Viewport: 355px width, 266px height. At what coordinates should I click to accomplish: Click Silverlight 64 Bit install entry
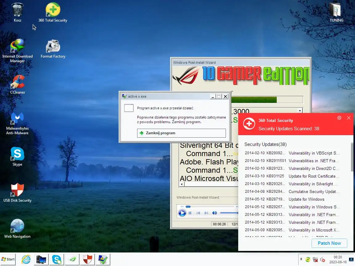209,145
